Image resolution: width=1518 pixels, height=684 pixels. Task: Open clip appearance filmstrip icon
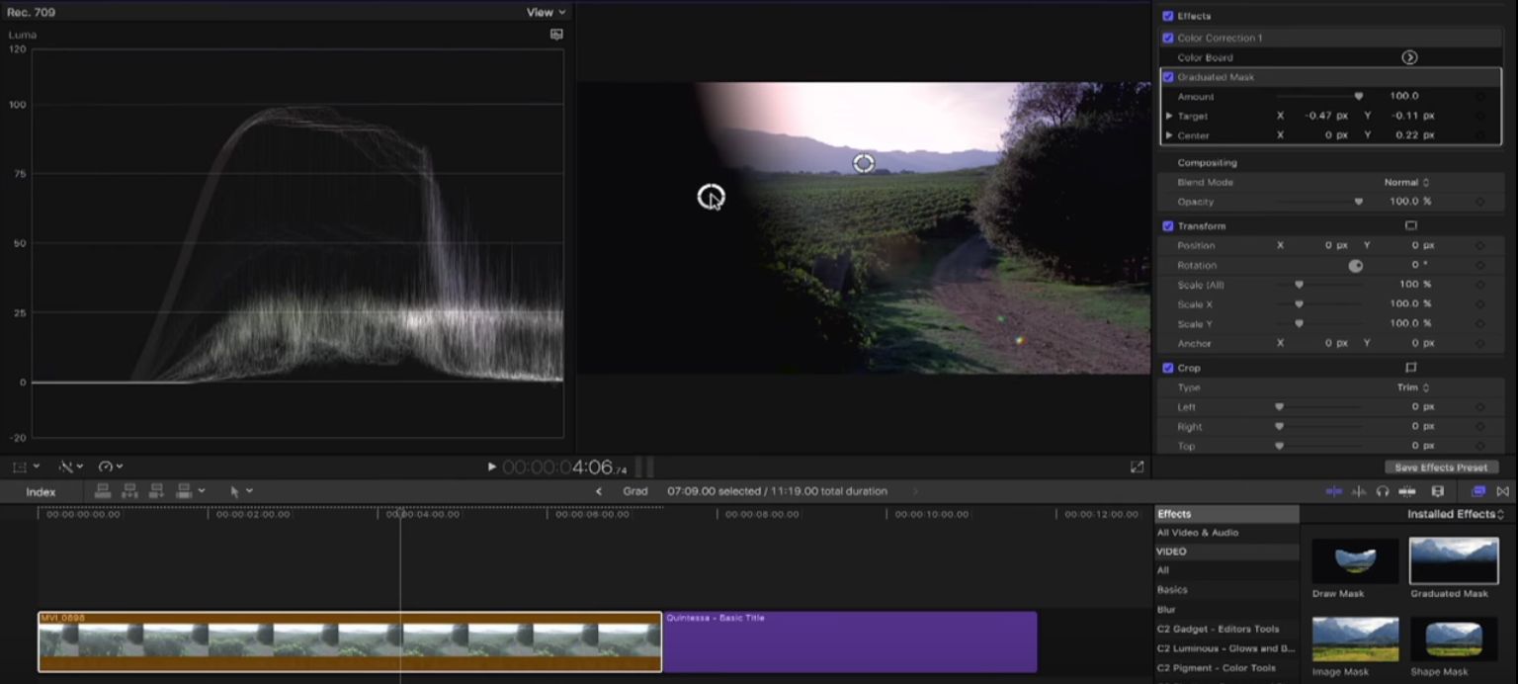[x=1438, y=491]
